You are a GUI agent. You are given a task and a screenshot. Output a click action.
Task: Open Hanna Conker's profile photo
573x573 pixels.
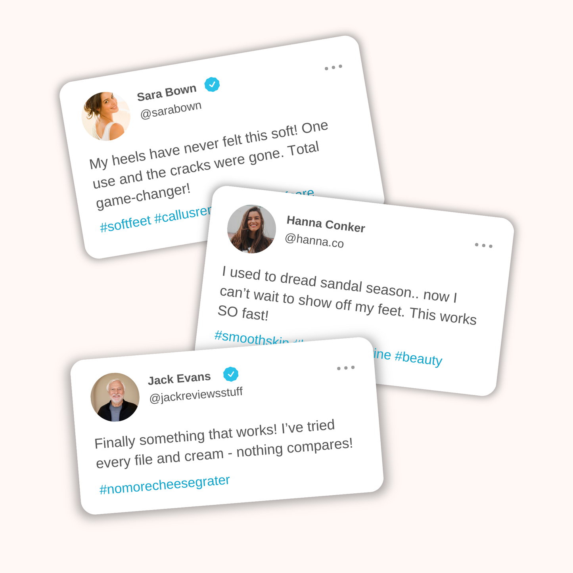(251, 229)
